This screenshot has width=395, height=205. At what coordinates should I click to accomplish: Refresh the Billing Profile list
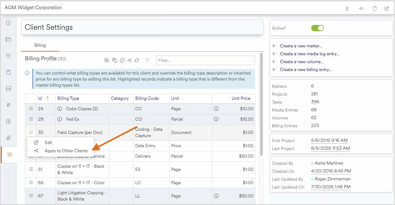click(137, 60)
